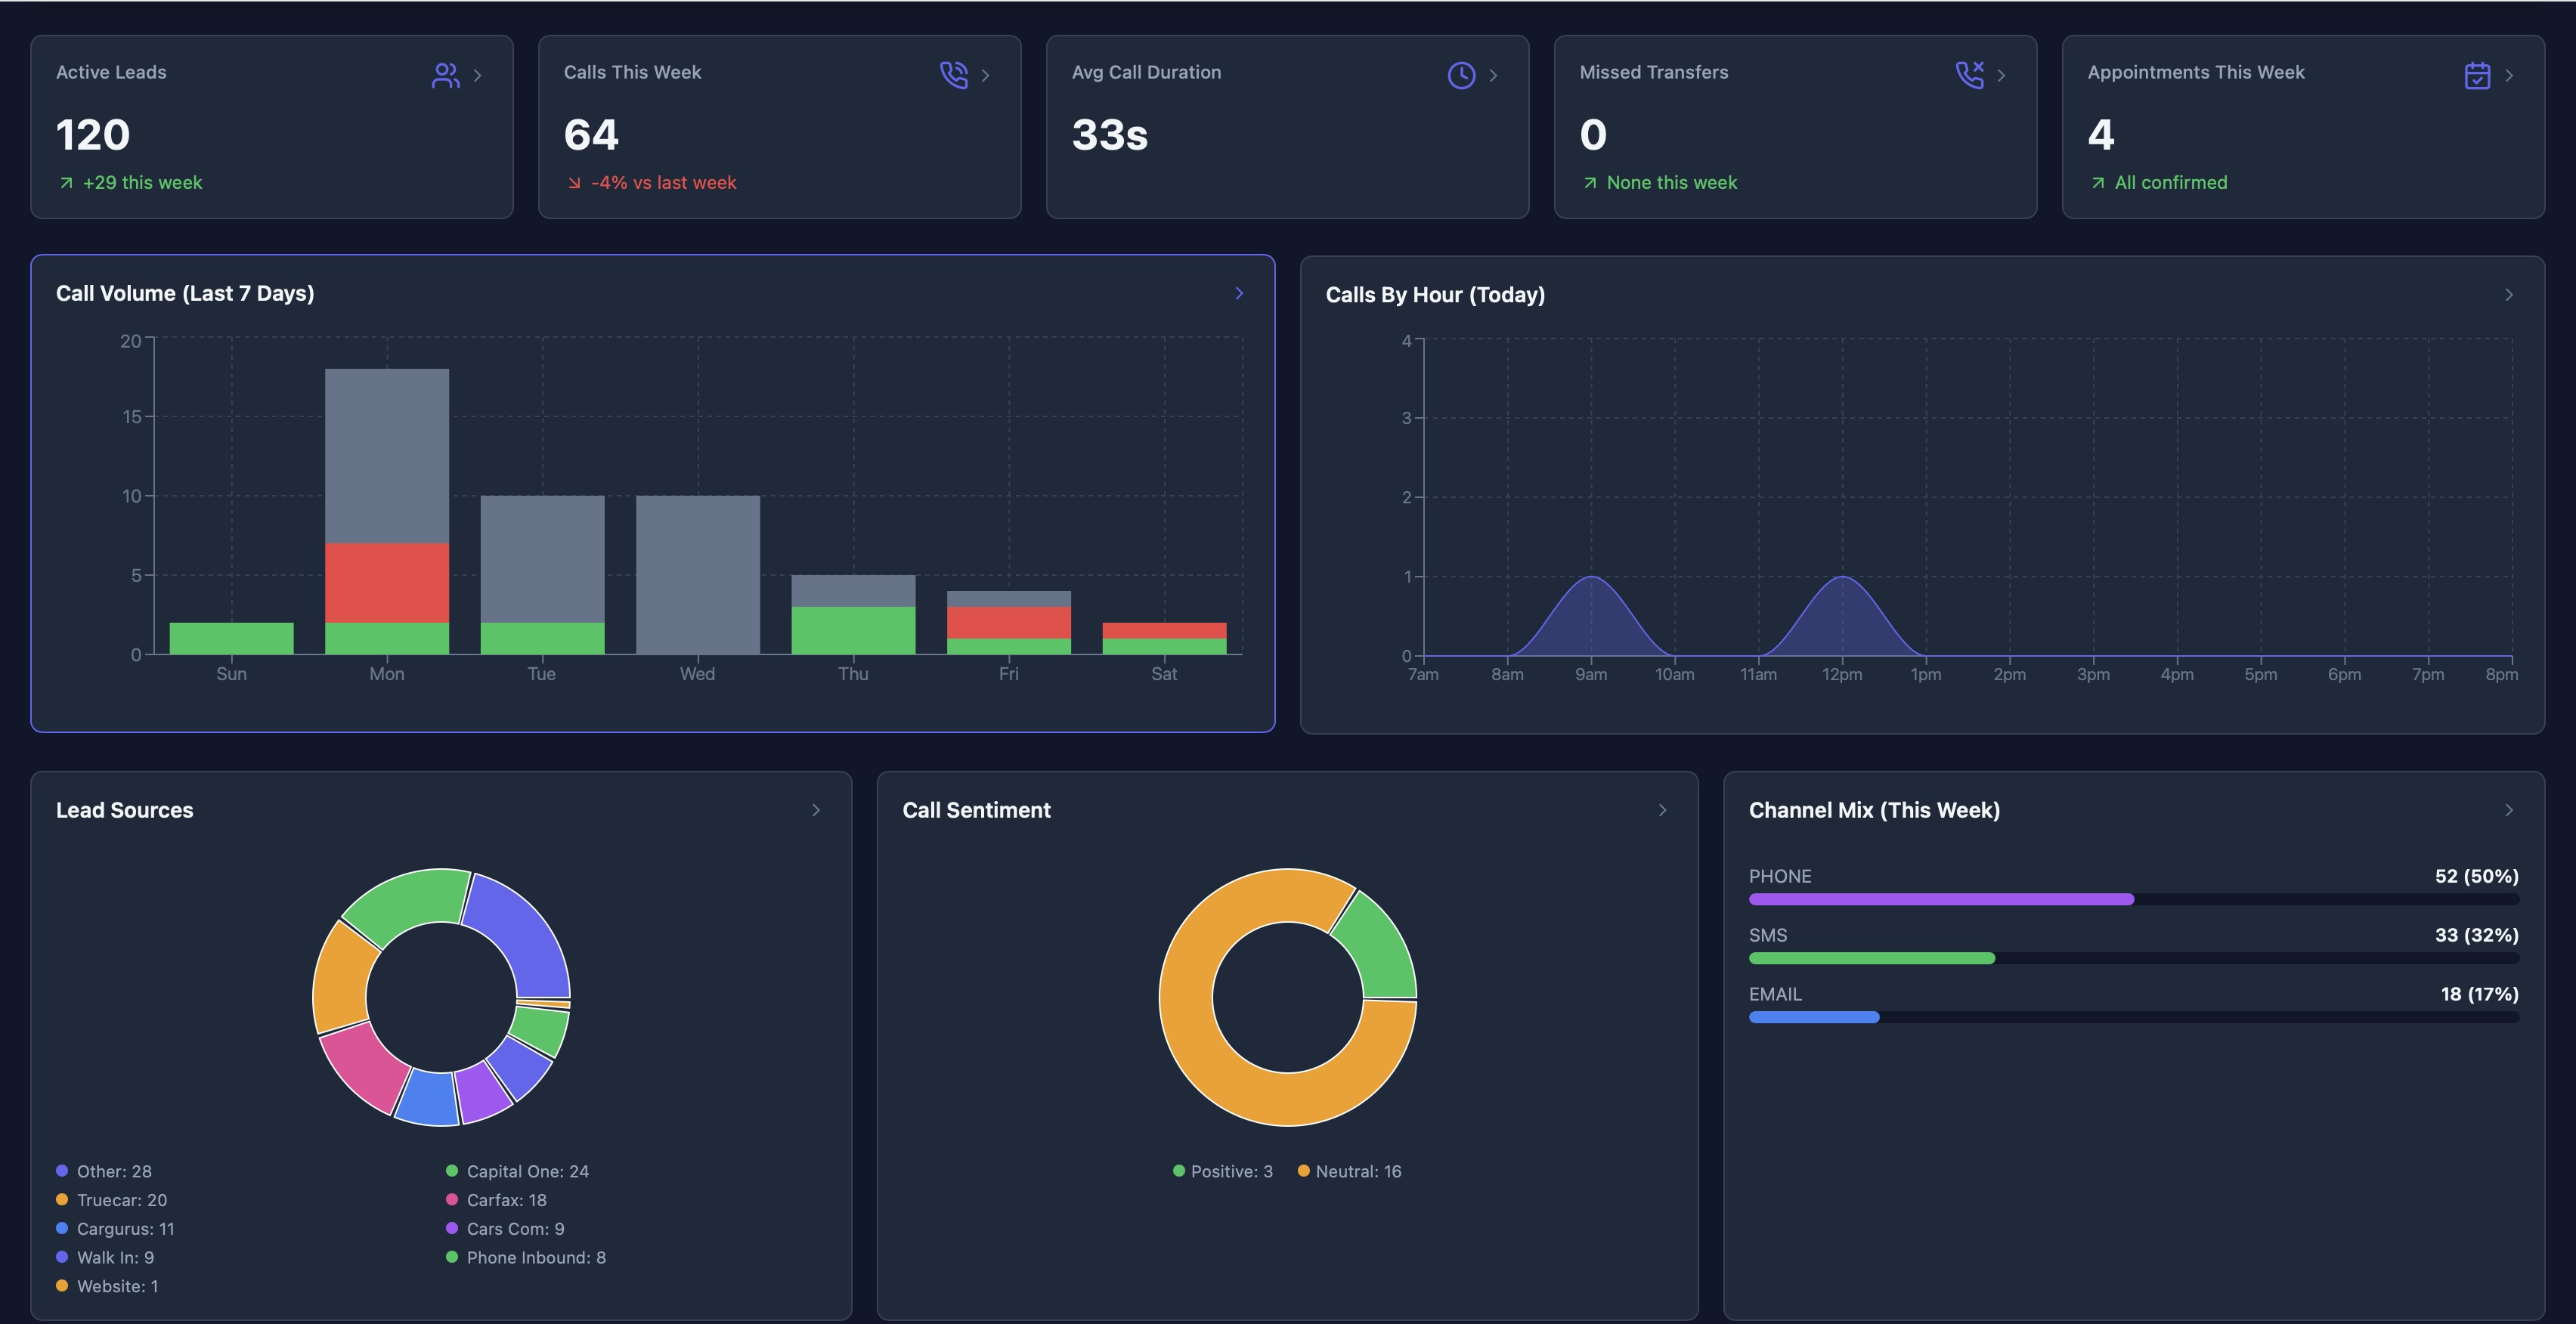The height and width of the screenshot is (1324, 2576).
Task: Click the 'Call Volume (Last 7 Days)' title
Action: (x=185, y=293)
